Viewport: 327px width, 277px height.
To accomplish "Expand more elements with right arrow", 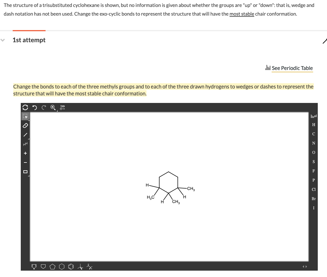I will click(307, 267).
